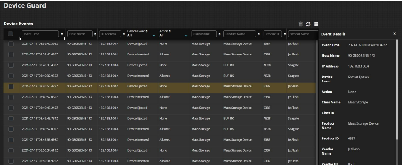This screenshot has height=166, width=402.
Task: Click Device Guard page title
Action: (x=25, y=5)
